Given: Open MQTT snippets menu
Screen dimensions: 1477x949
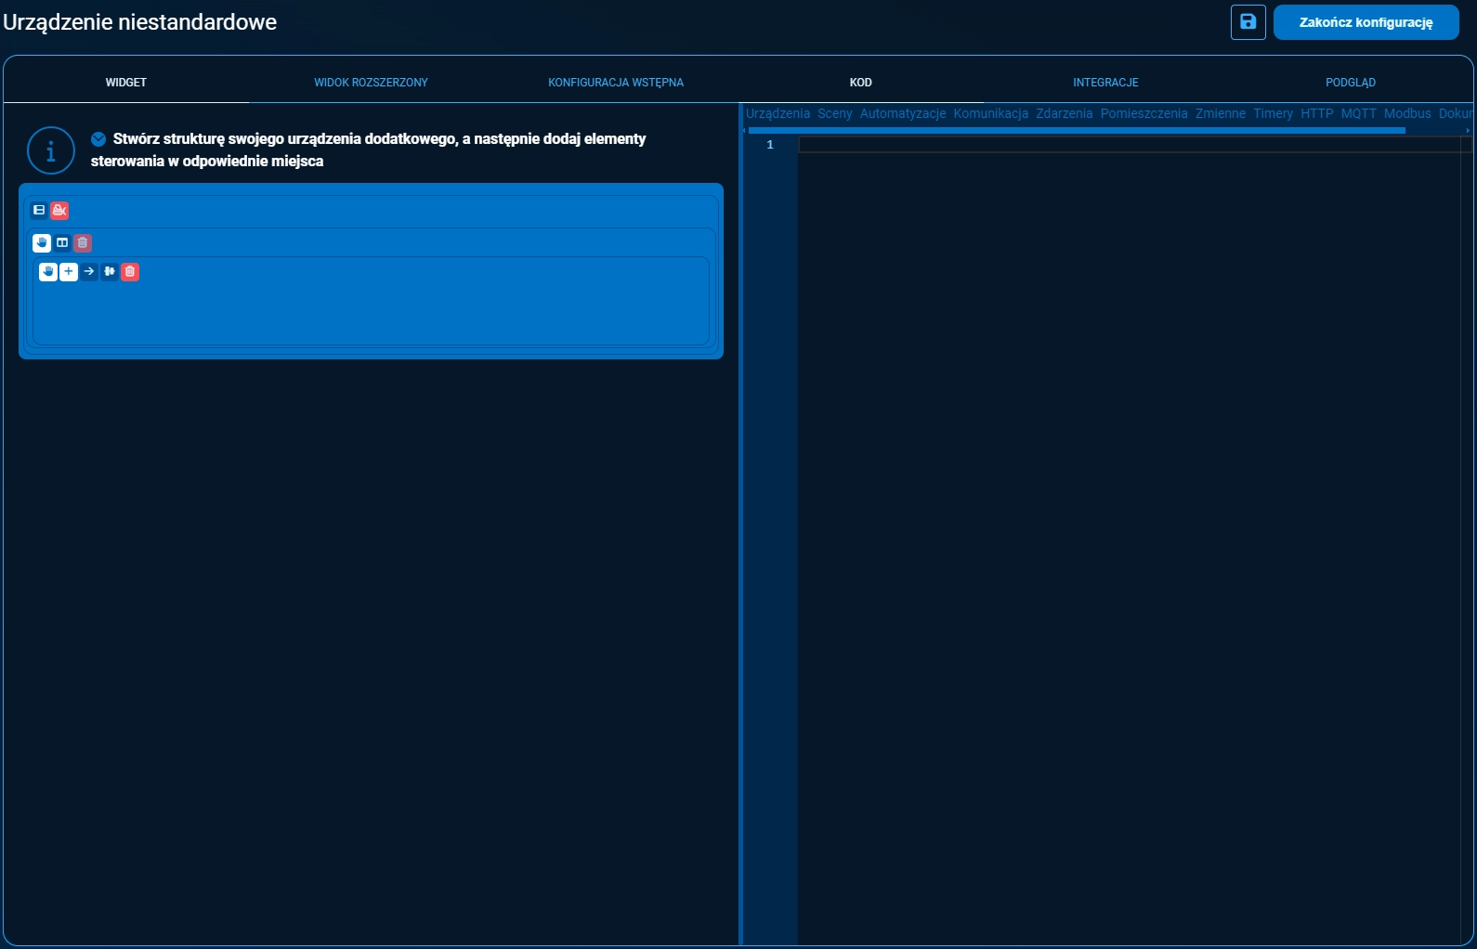Looking at the screenshot, I should pyautogui.click(x=1359, y=113).
